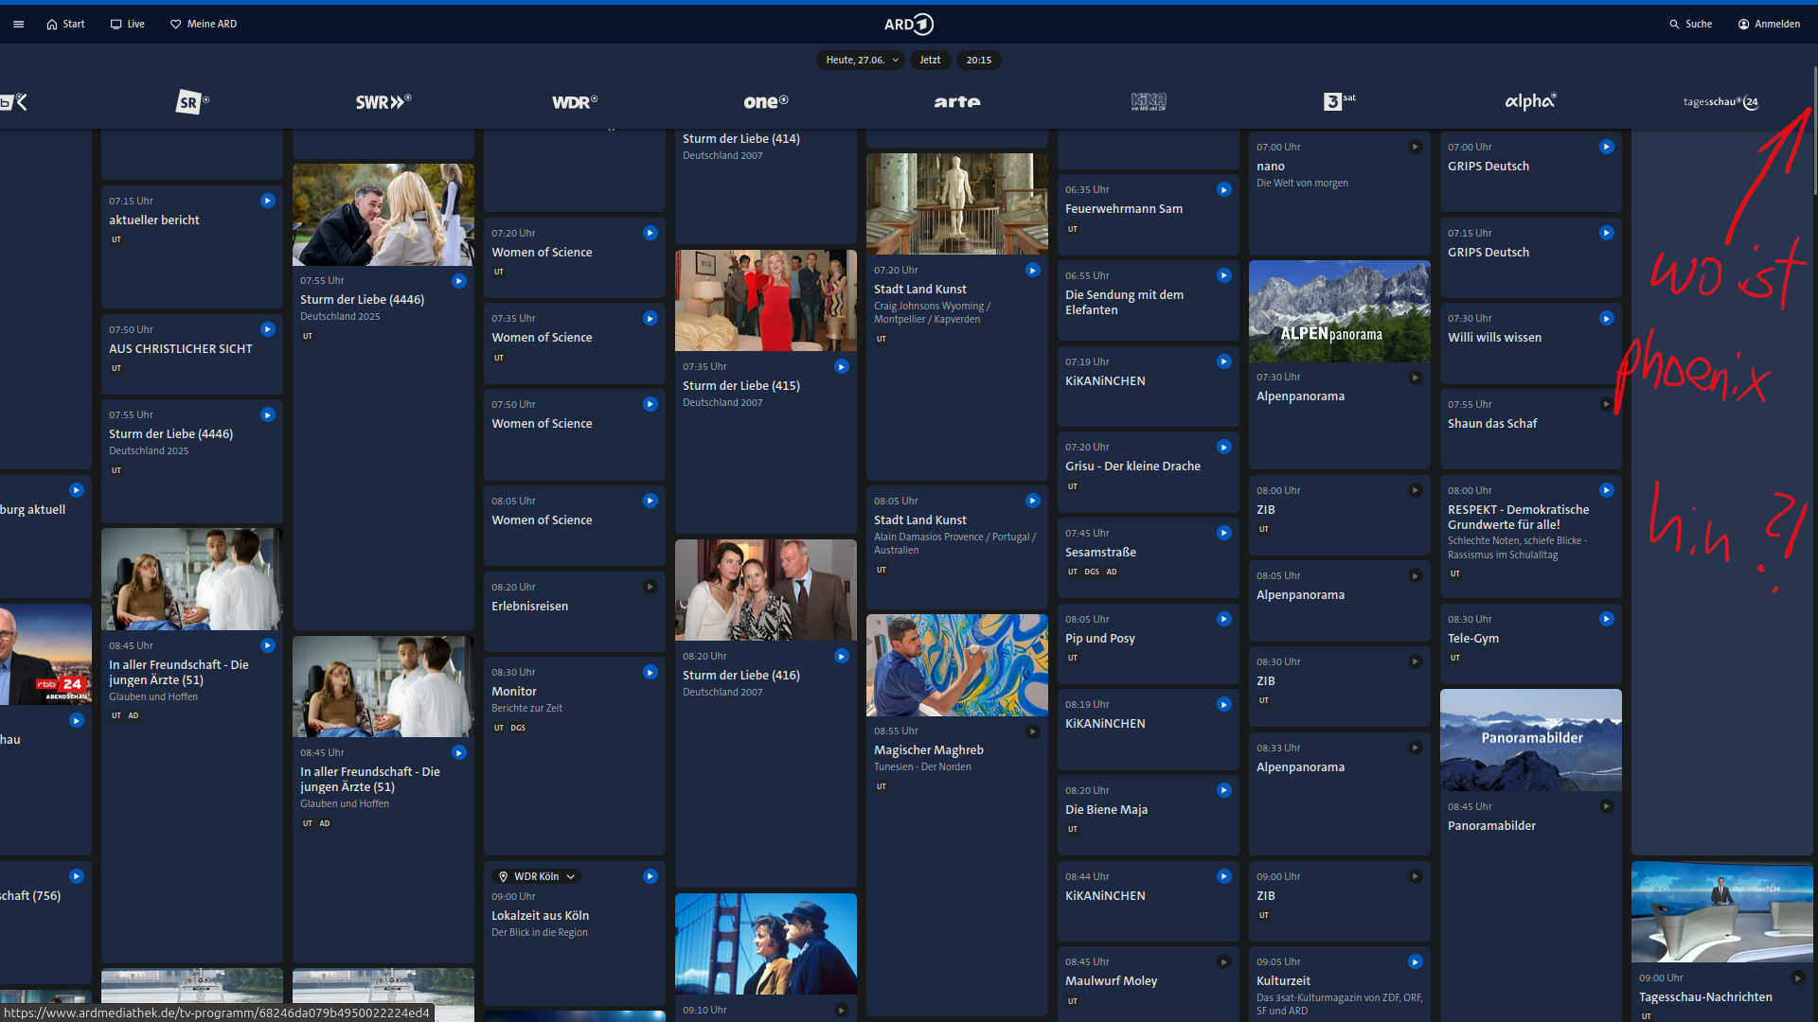The height and width of the screenshot is (1022, 1818).
Task: Play Women of Science at 08:05
Action: 651,501
